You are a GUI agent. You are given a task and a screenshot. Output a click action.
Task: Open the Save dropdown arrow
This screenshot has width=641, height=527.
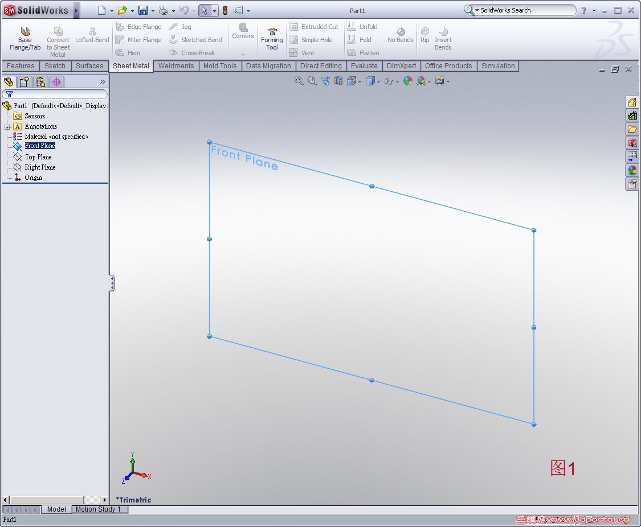click(x=153, y=11)
